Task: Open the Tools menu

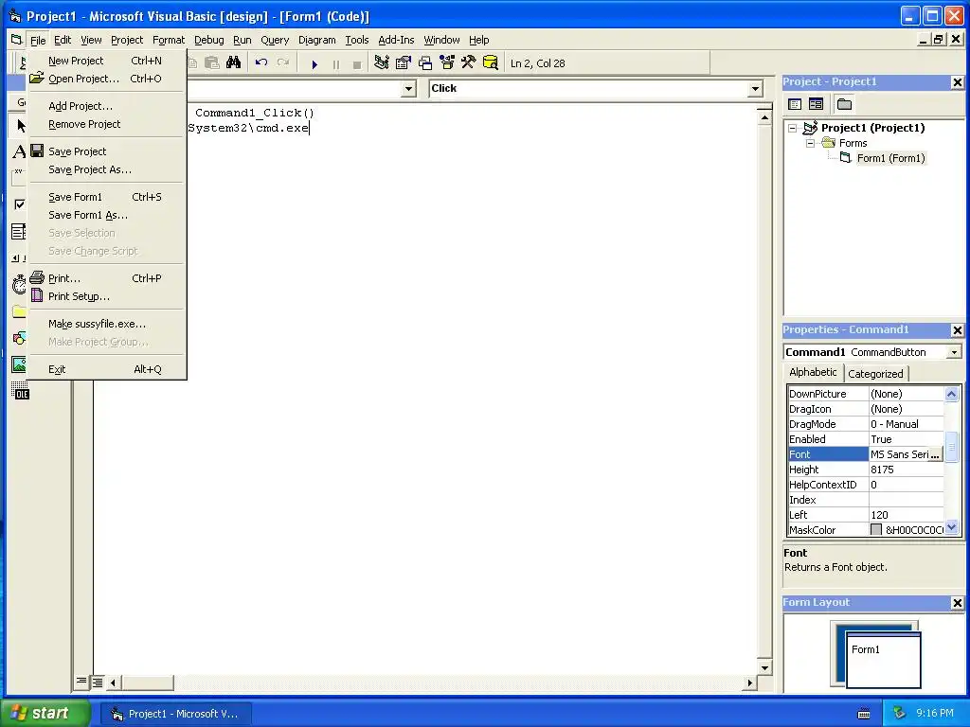Action: coord(357,40)
